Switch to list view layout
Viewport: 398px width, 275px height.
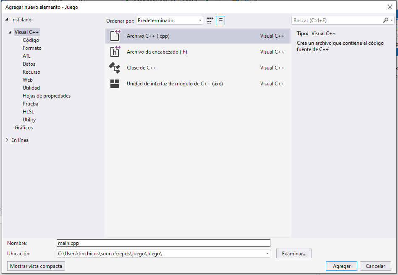click(220, 21)
